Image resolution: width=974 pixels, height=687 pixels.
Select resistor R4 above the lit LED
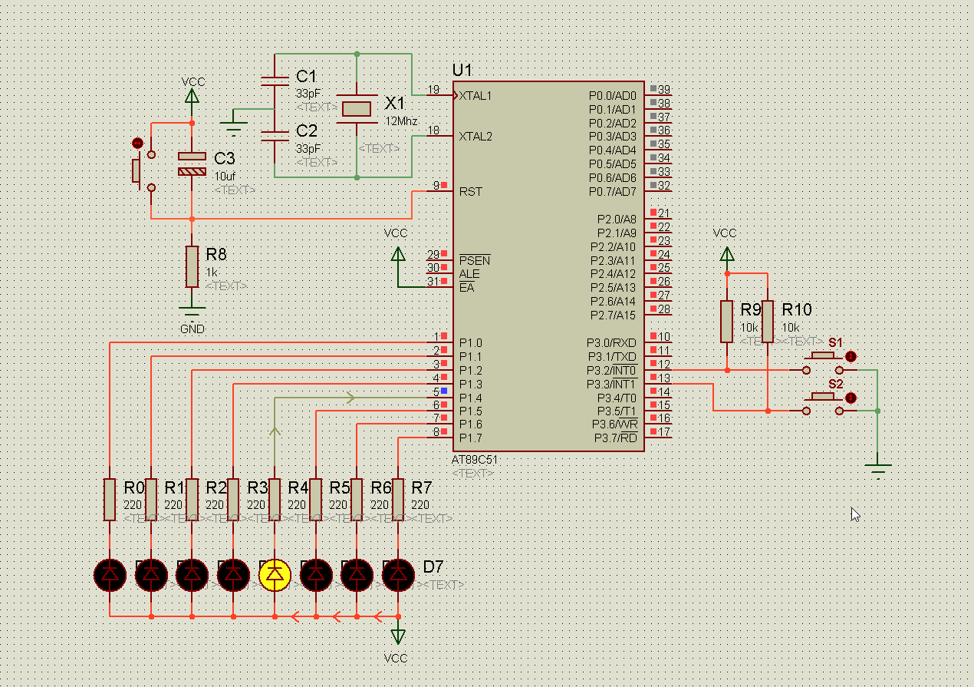(275, 498)
